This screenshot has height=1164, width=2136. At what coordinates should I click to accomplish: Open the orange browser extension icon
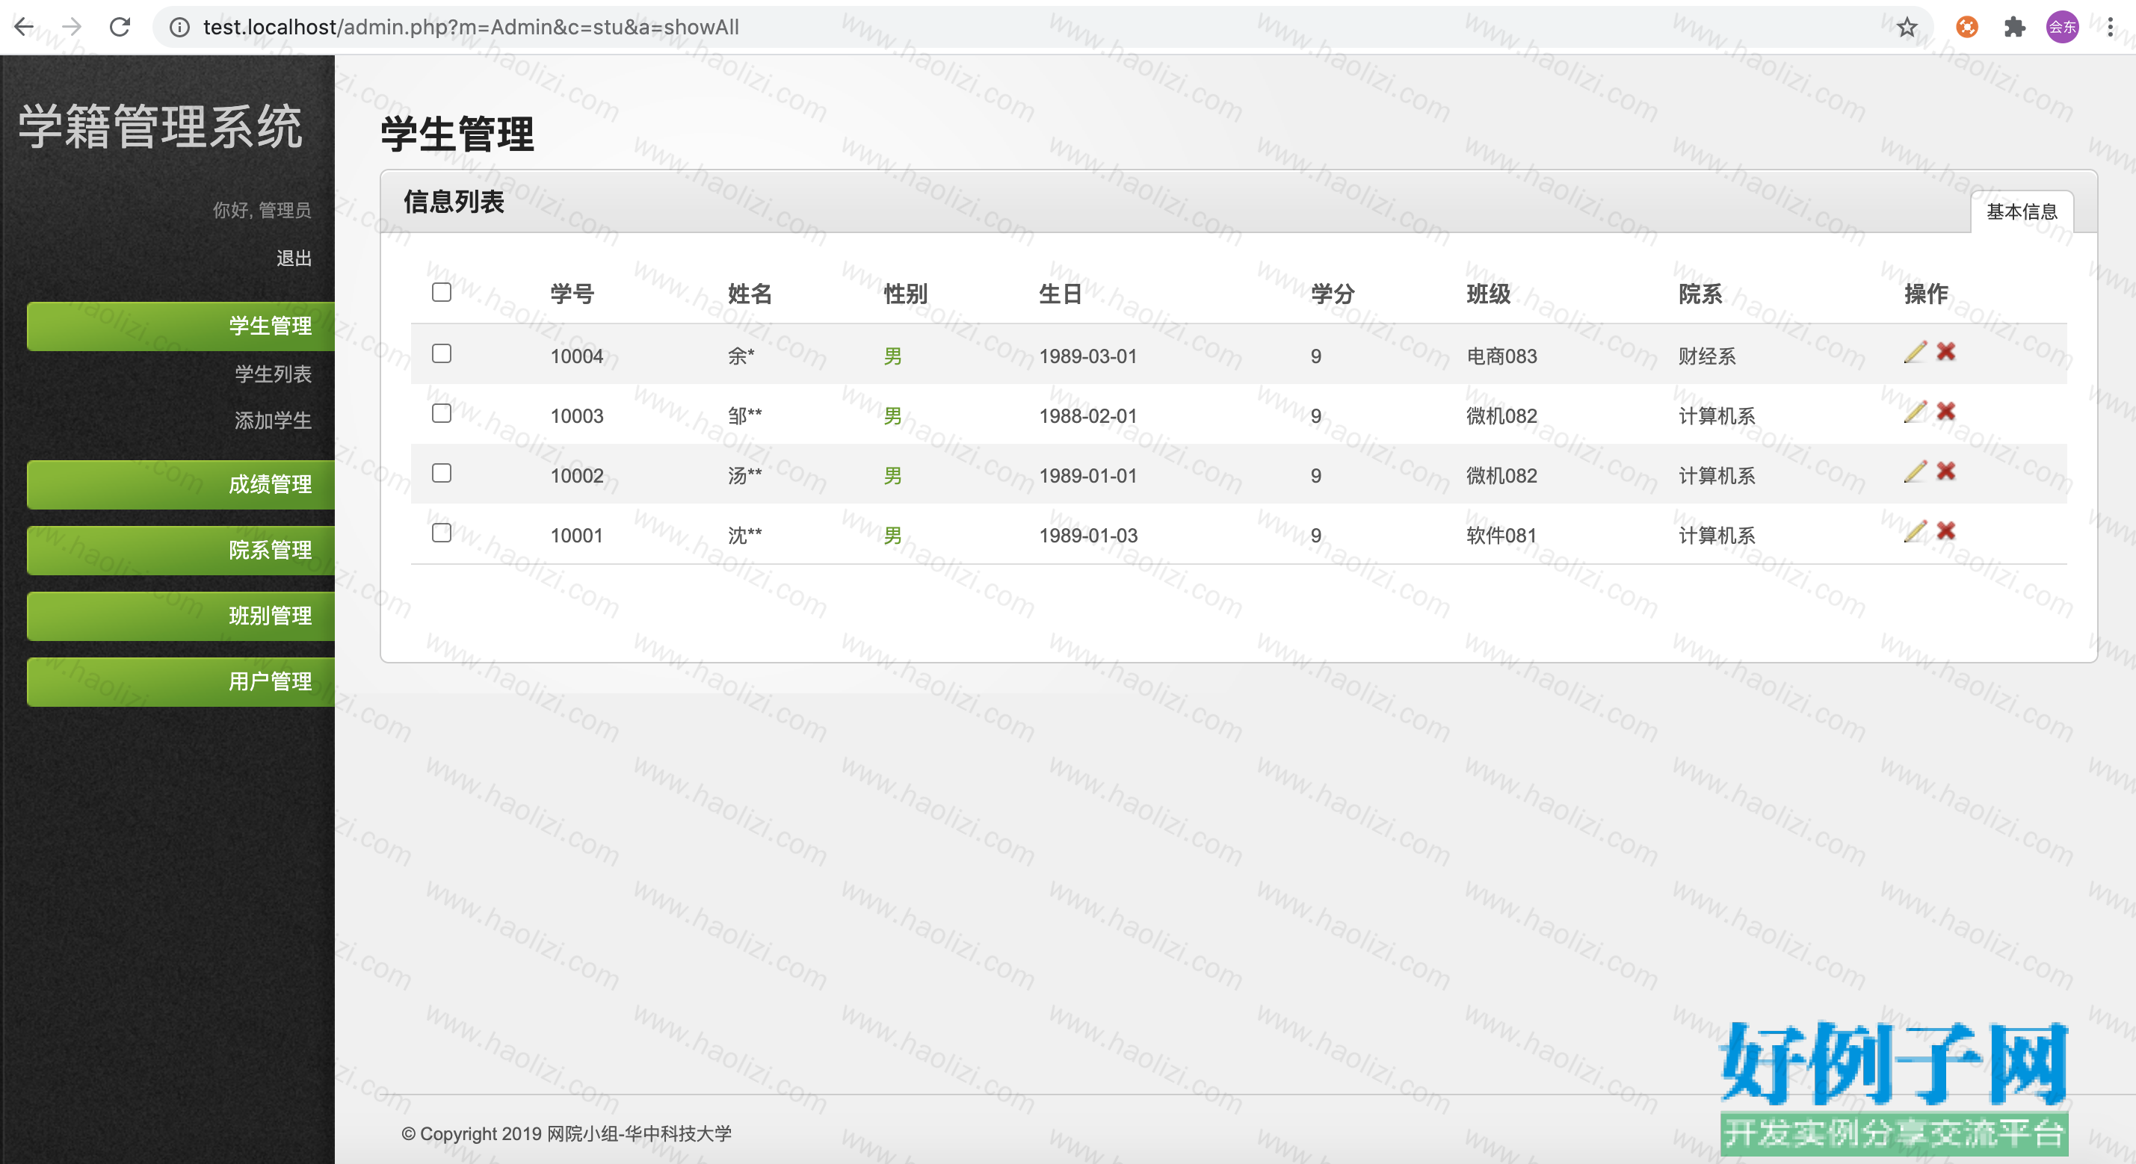pyautogui.click(x=1967, y=28)
